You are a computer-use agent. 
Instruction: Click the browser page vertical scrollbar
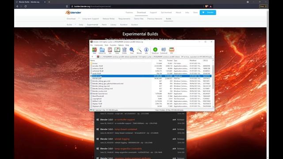pyautogui.click(x=268, y=43)
